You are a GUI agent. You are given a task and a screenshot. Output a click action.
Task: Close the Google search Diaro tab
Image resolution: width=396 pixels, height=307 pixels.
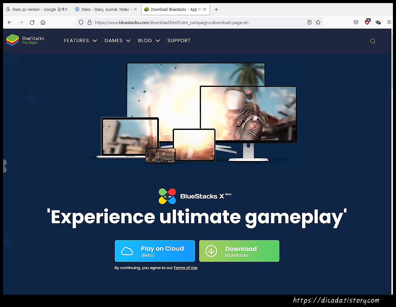pyautogui.click(x=66, y=9)
